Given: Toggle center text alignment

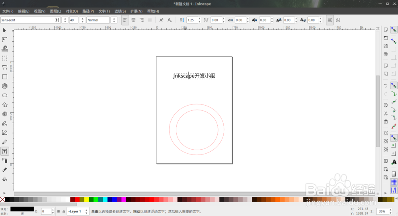Looking at the screenshot, I should pos(133,20).
